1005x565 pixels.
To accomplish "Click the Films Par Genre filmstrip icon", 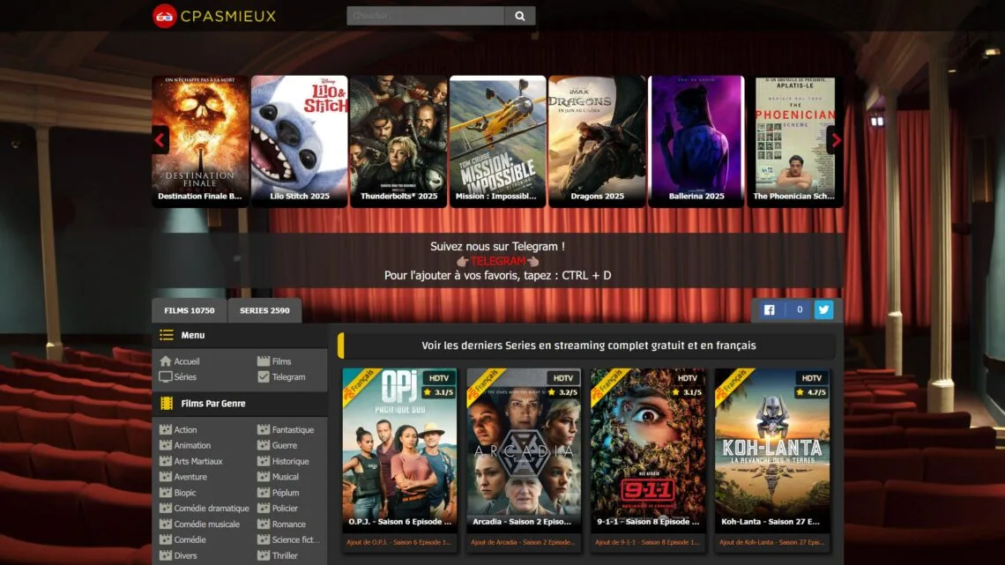I will pos(165,403).
